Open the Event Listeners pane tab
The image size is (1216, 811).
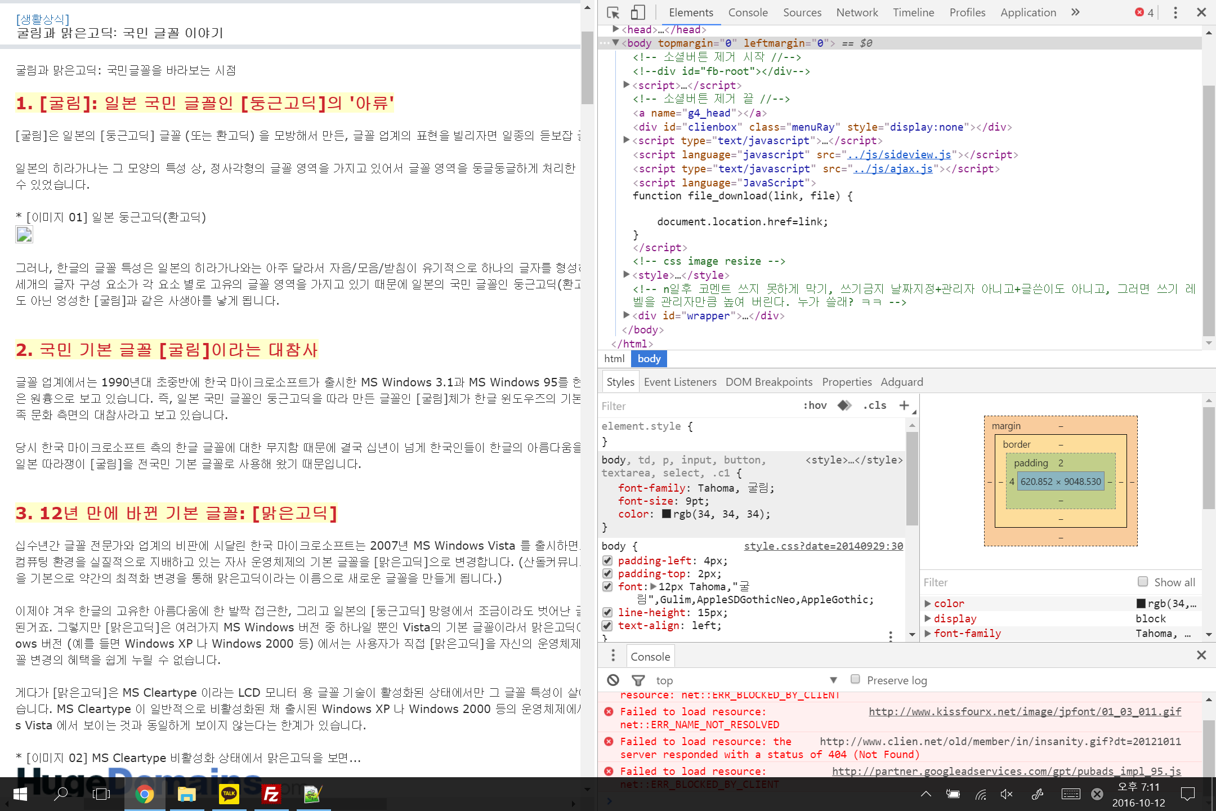(680, 382)
